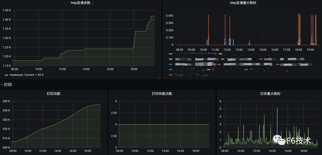Viewport: 322px width, 155px height.
Task: Click the tallest spike in the 打印最大耗时 graph
Action: tap(277, 108)
